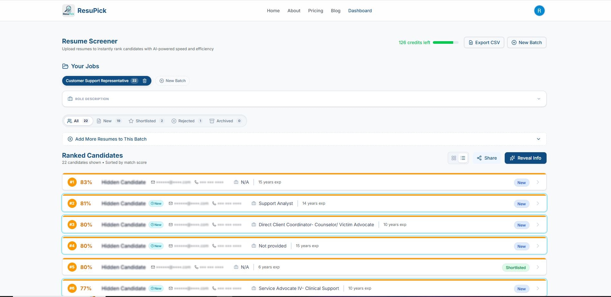Click the #6 rank badge
Screen dimensions: 611x297
72,288
